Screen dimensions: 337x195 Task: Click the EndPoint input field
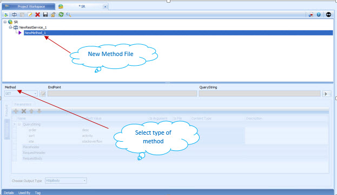pyautogui.click(x=122, y=94)
